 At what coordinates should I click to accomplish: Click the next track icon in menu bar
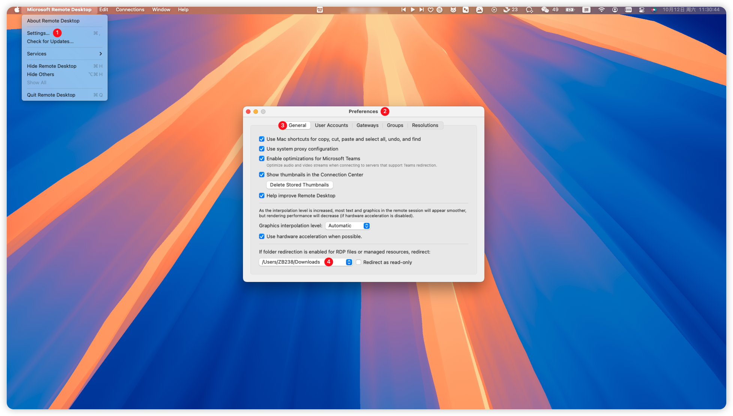tap(421, 10)
